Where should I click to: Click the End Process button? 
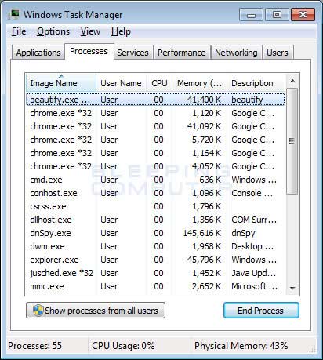click(x=261, y=311)
